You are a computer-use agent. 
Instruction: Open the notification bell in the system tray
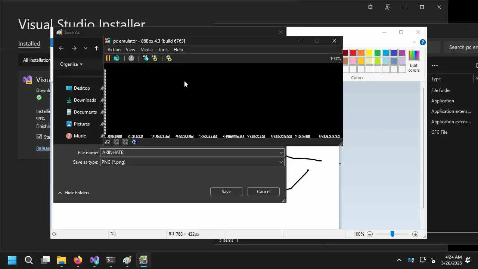click(468, 260)
